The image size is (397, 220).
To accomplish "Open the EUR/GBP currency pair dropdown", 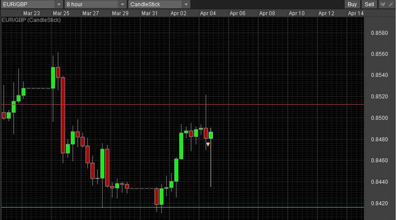I will click(32, 5).
